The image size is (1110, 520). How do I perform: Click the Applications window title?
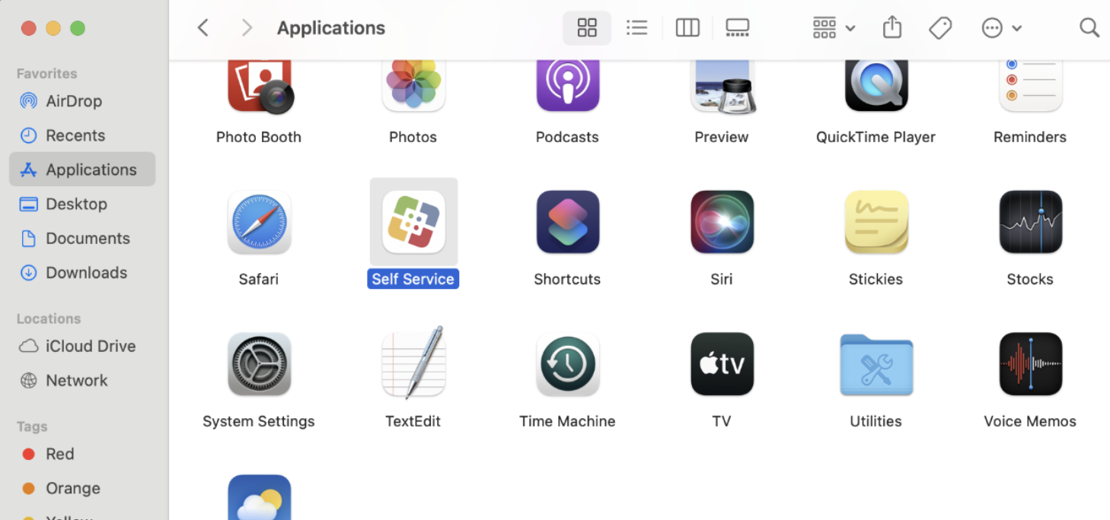(x=331, y=28)
